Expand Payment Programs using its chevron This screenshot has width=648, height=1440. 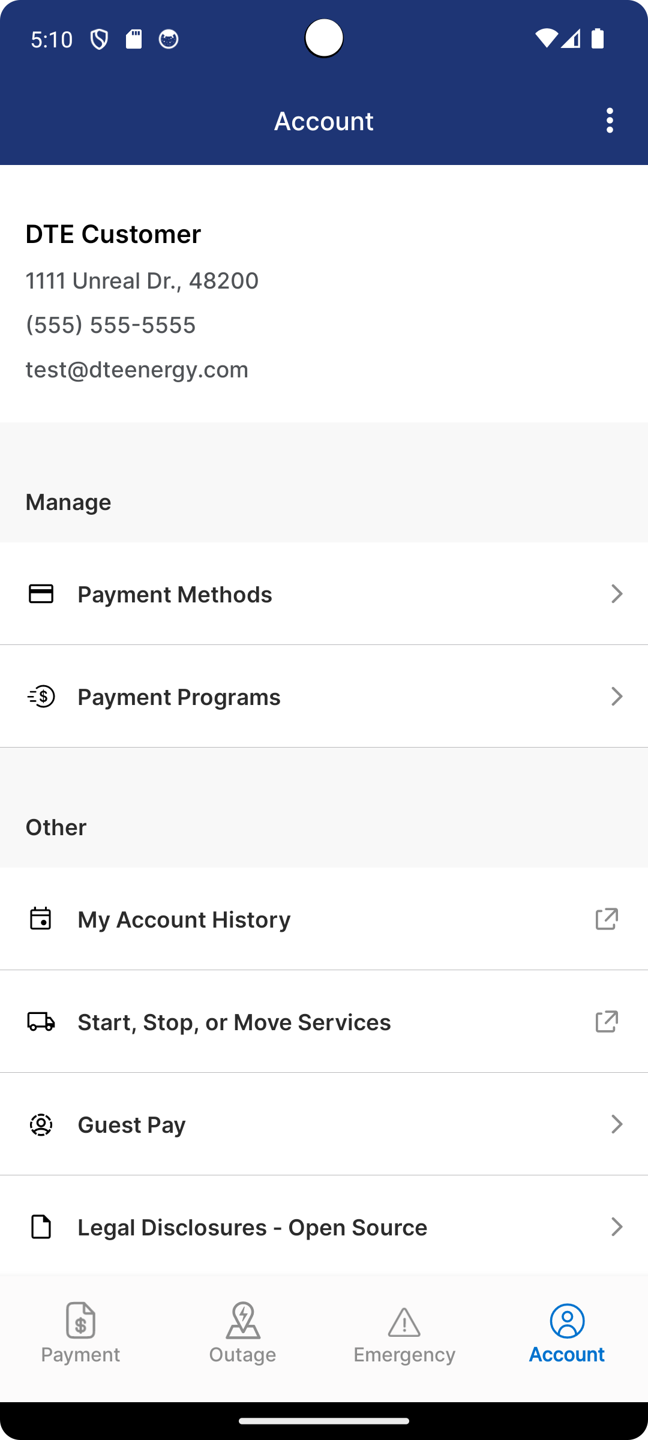616,697
